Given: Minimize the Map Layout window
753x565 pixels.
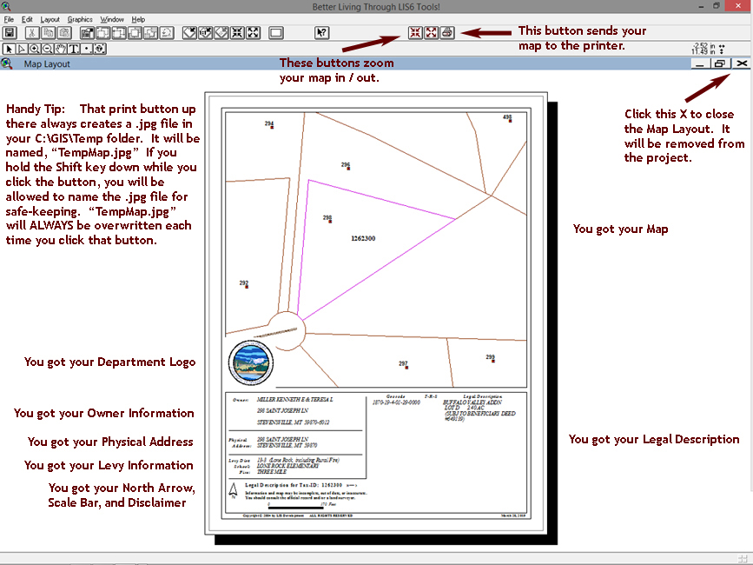Looking at the screenshot, I should coord(701,63).
